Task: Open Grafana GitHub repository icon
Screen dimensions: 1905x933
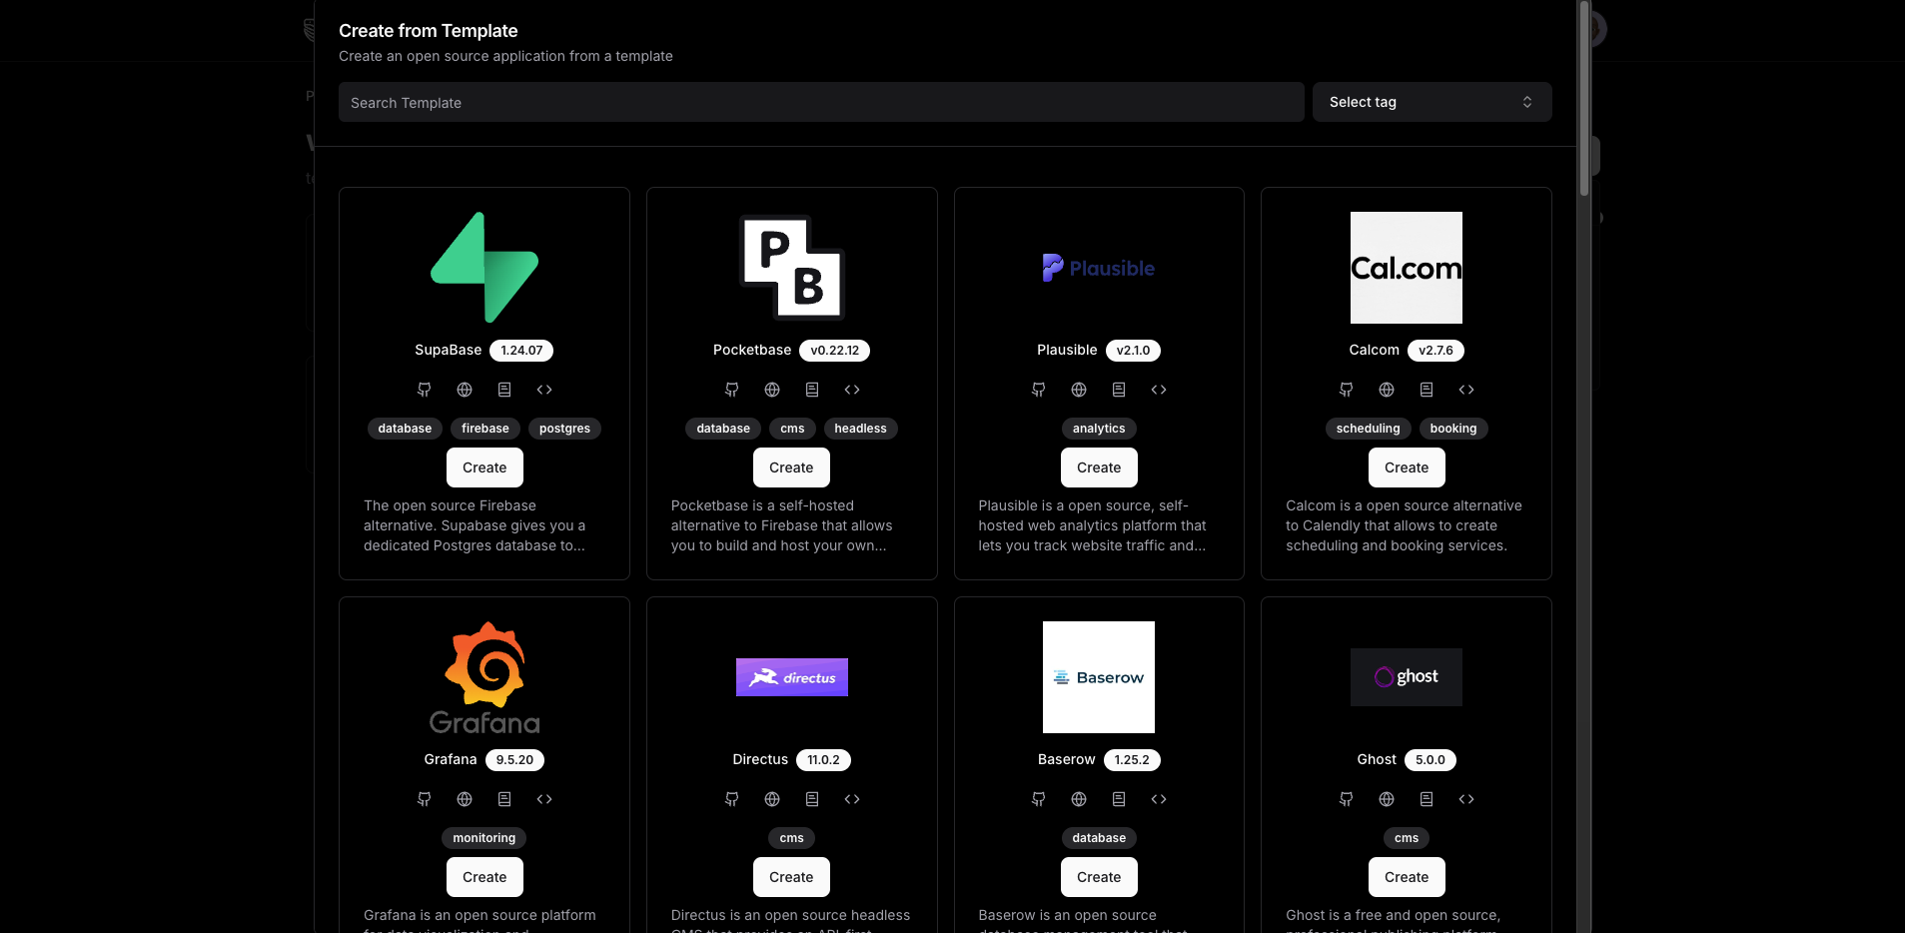Action: click(425, 799)
